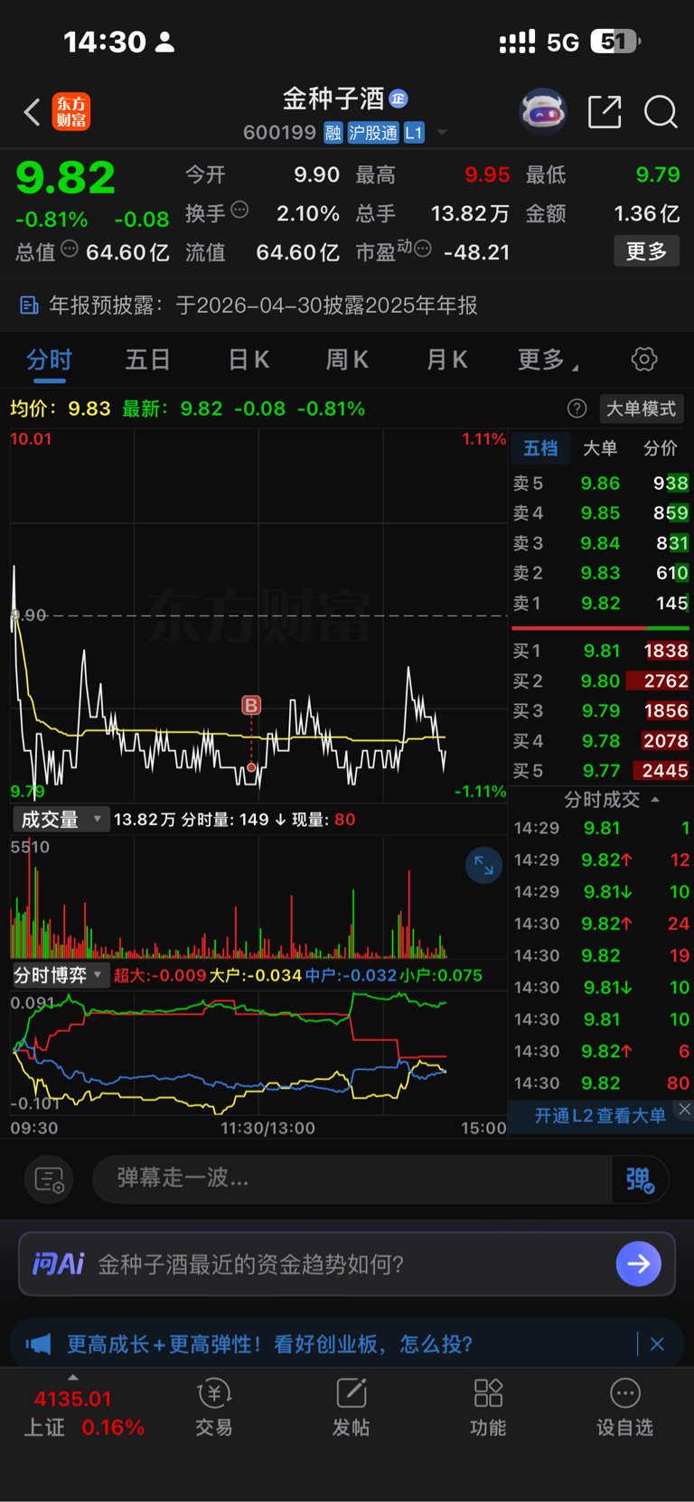Screen dimensions: 694x1502
Task: Select the 买1 9.81 order row
Action: pyautogui.click(x=601, y=651)
